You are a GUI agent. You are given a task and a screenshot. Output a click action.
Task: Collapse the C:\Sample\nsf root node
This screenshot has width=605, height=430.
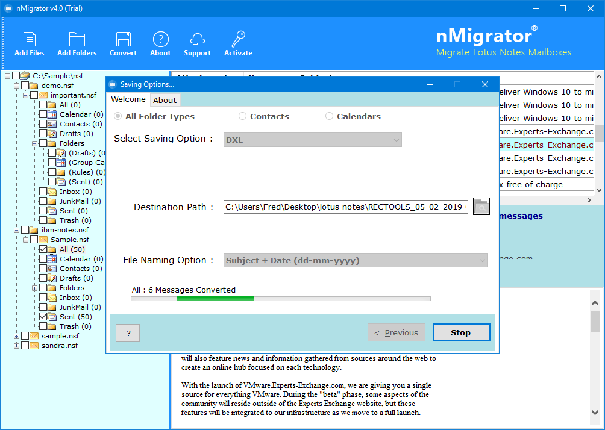click(x=7, y=76)
